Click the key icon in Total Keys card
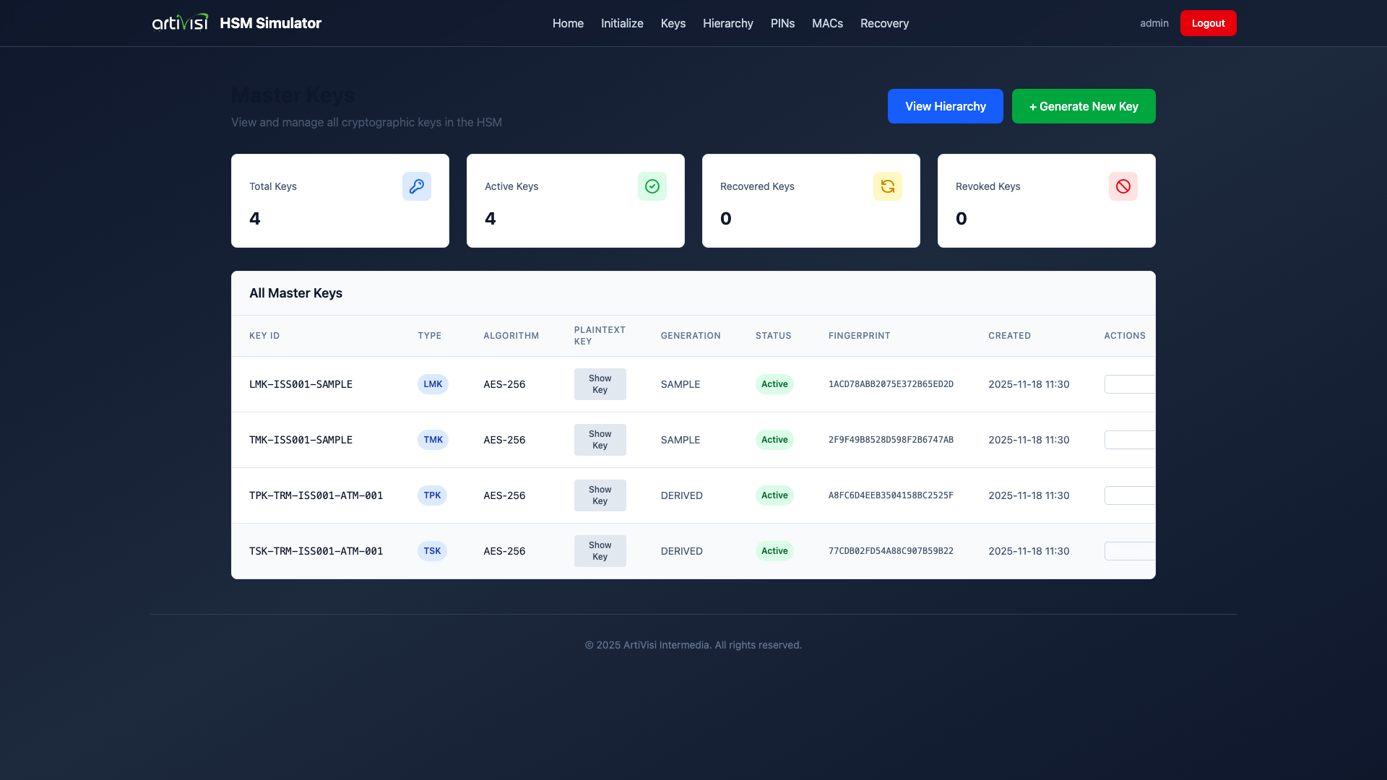 tap(416, 186)
